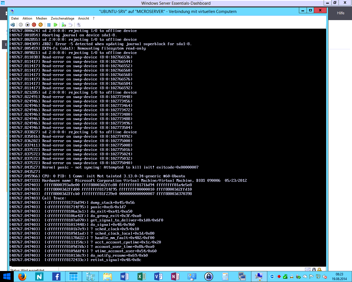Open the clock showing 08:23
This screenshot has height=282, width=352.
339,276
